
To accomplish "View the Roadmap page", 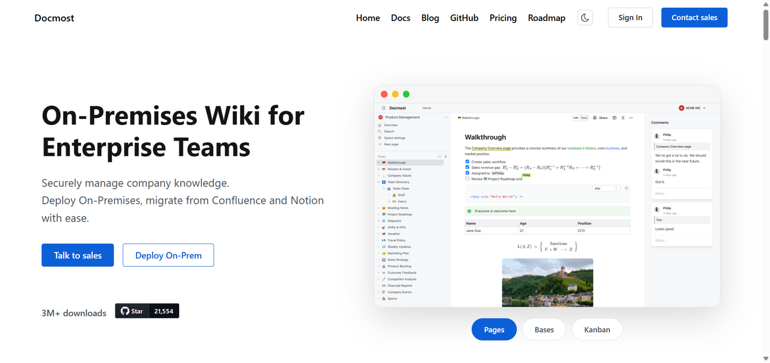I will (547, 18).
